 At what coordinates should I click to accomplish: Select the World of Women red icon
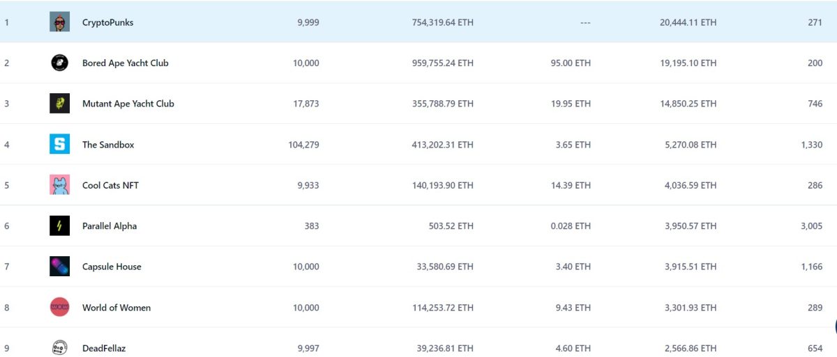(x=59, y=308)
